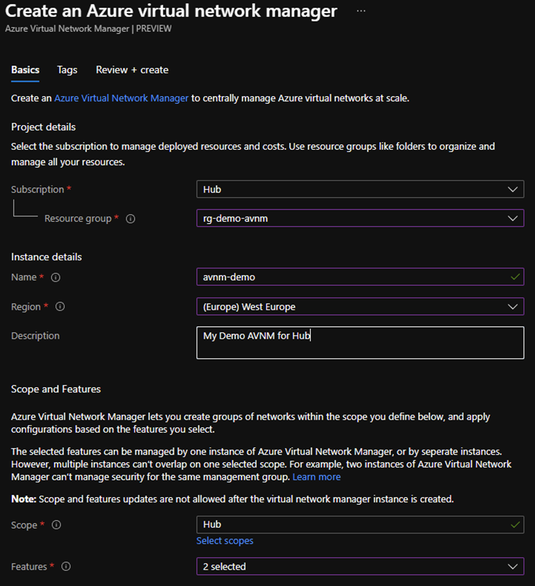Open Azure Virtual Network Manager link
Screen dimensions: 535x586
click(121, 98)
